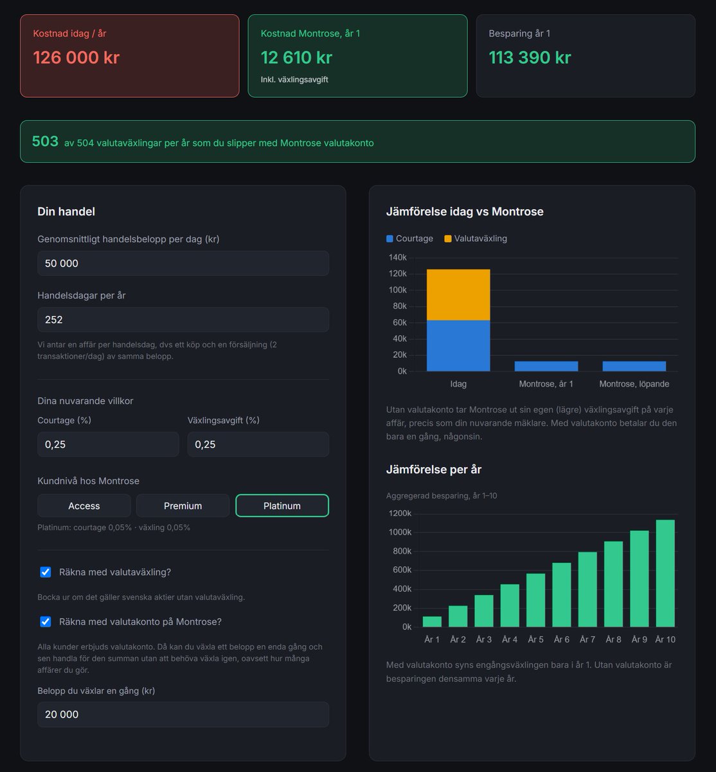The image size is (716, 772).
Task: Click the Kundnivå hos Montrose label
Action: (x=89, y=481)
